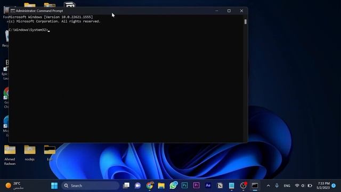Switch the ENG input language
Screen dimensions: 341x192
287,186
